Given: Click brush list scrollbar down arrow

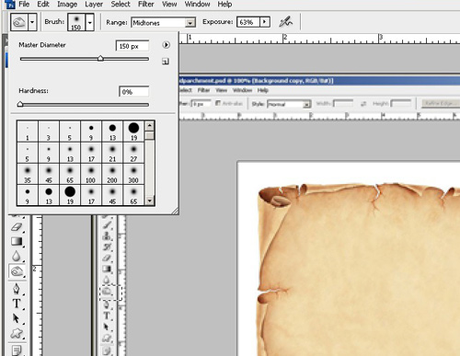Looking at the screenshot, I should tap(150, 201).
